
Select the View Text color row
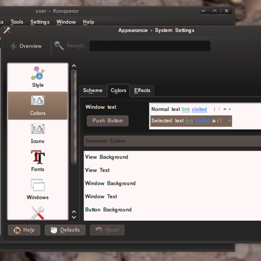pos(172,170)
